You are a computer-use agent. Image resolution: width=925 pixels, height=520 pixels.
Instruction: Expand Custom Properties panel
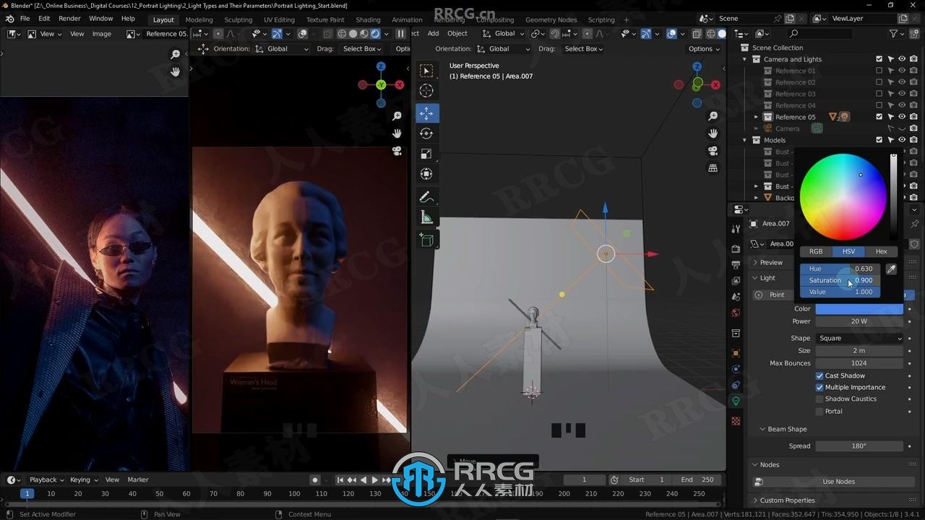[786, 500]
